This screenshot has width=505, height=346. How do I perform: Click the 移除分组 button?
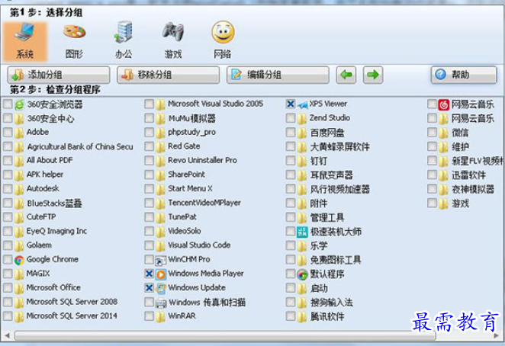tap(168, 75)
